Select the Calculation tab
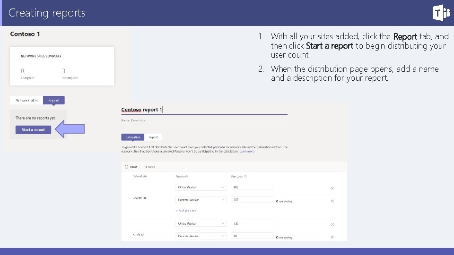 click(x=132, y=137)
